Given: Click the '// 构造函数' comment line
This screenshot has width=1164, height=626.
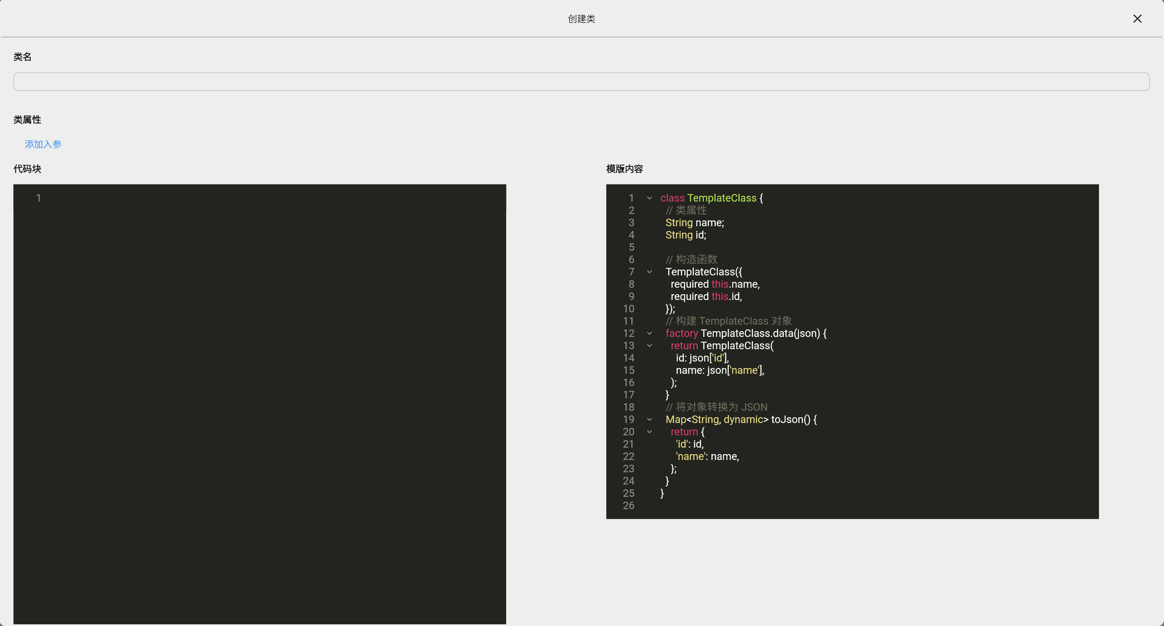Looking at the screenshot, I should pyautogui.click(x=691, y=259).
